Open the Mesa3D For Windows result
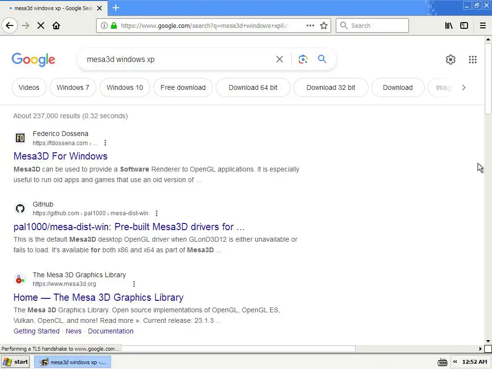The image size is (492, 369). (61, 156)
